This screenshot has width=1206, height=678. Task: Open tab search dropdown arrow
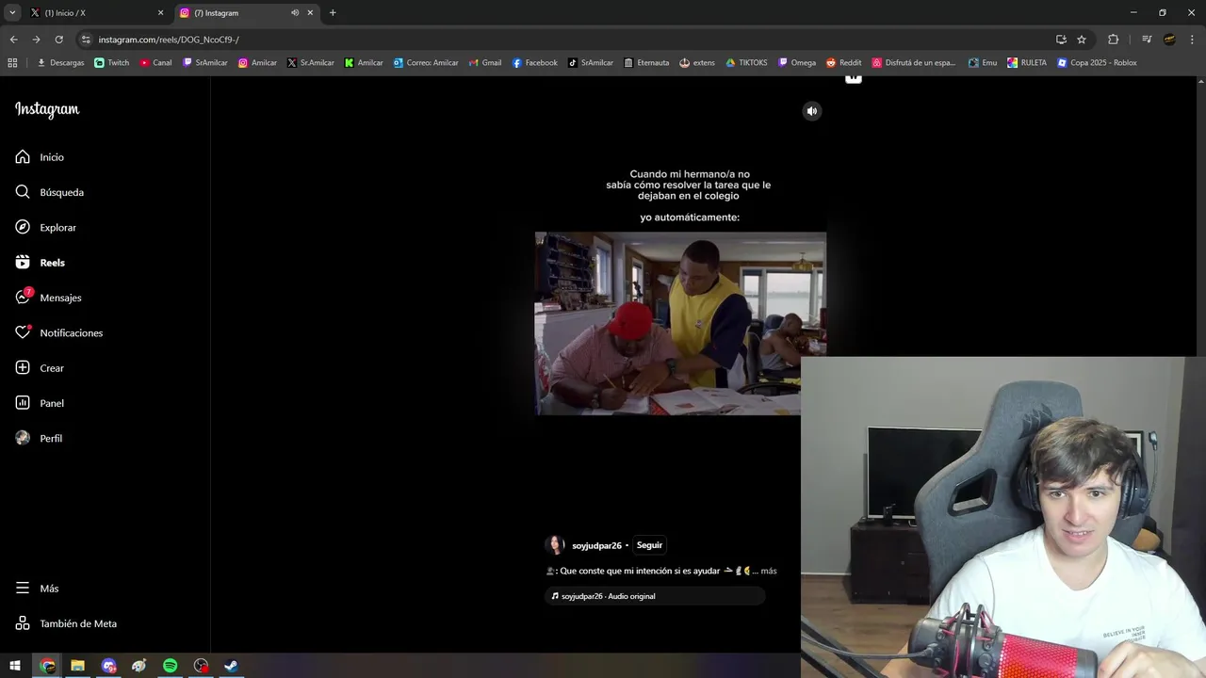pos(12,13)
